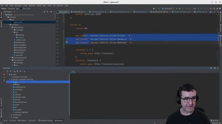Click the Undo/rollback arrow icon in toolbar

[211, 9]
